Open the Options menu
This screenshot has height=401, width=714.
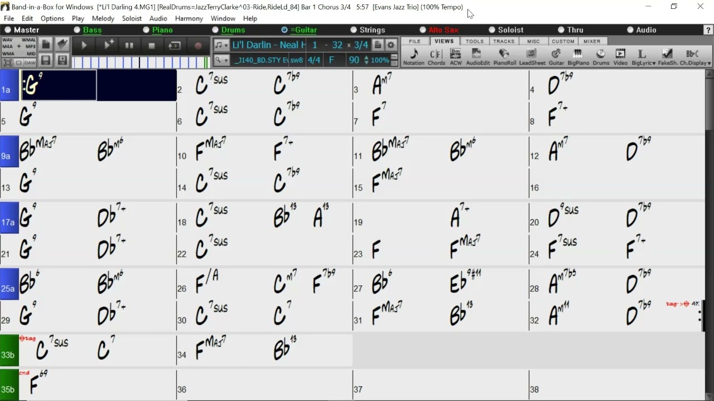[x=52, y=18]
